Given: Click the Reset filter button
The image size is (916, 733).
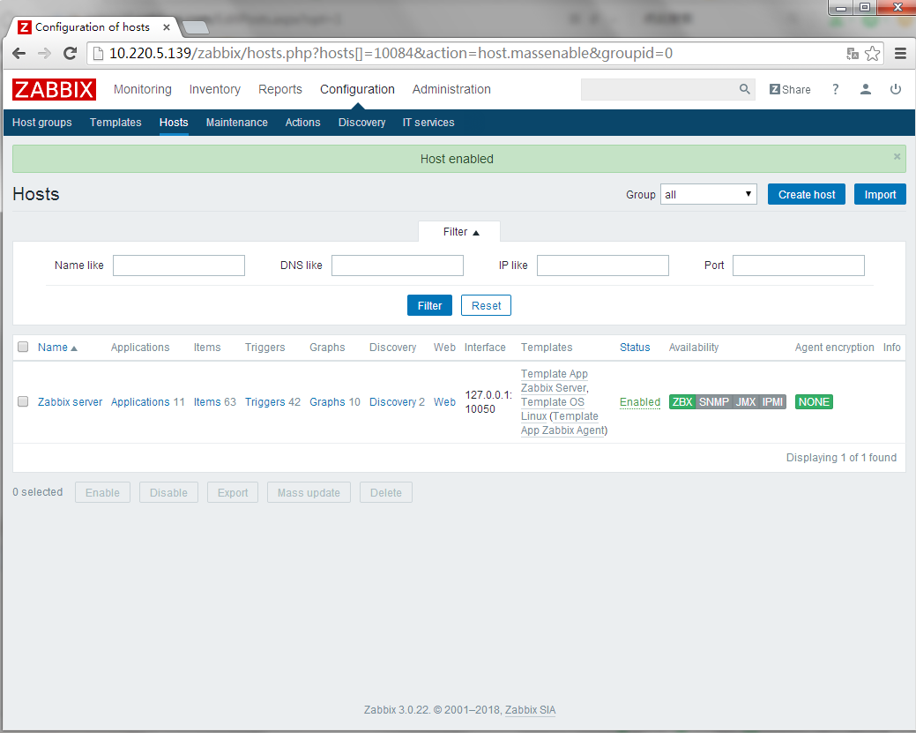Looking at the screenshot, I should click(486, 306).
